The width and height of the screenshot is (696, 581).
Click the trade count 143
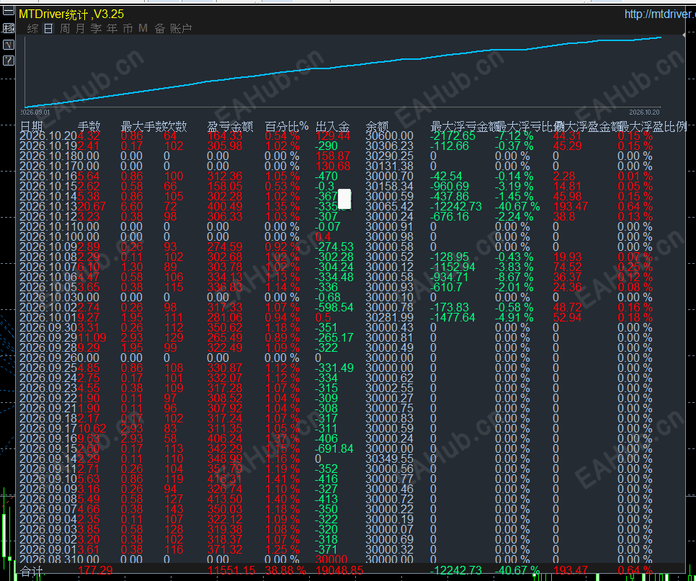pos(174,509)
